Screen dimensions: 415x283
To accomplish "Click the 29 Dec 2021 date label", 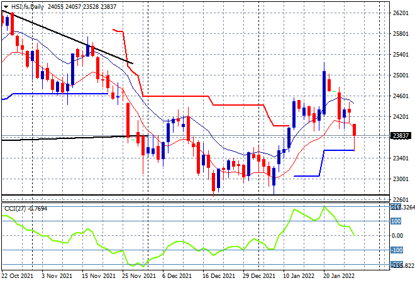I will (x=259, y=276).
